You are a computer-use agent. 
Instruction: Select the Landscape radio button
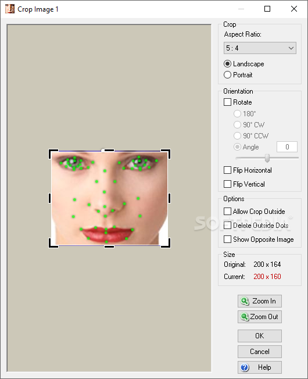(227, 64)
